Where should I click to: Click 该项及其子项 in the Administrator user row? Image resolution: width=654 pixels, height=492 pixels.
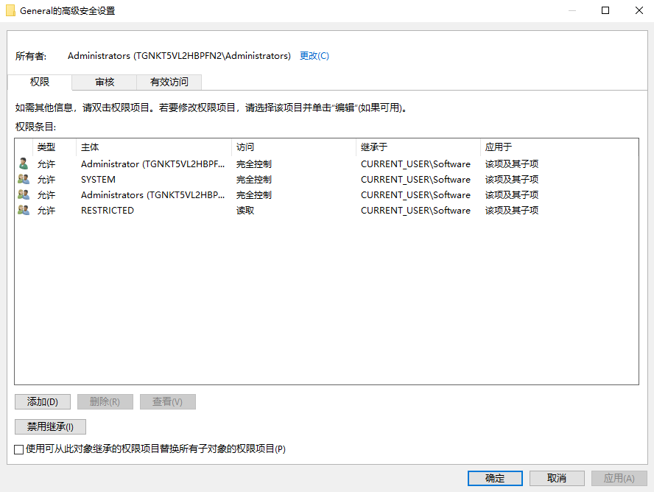click(x=512, y=164)
